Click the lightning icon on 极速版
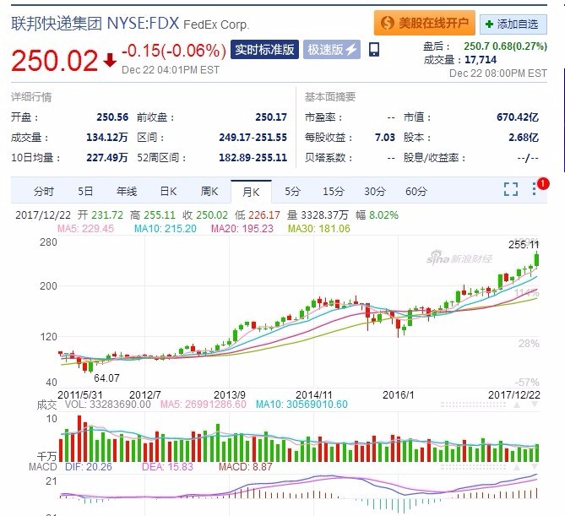The height and width of the screenshot is (516, 565). 351,50
